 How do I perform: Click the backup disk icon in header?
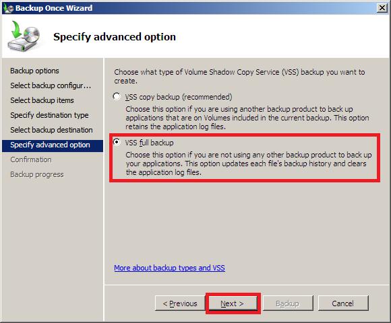(x=24, y=36)
